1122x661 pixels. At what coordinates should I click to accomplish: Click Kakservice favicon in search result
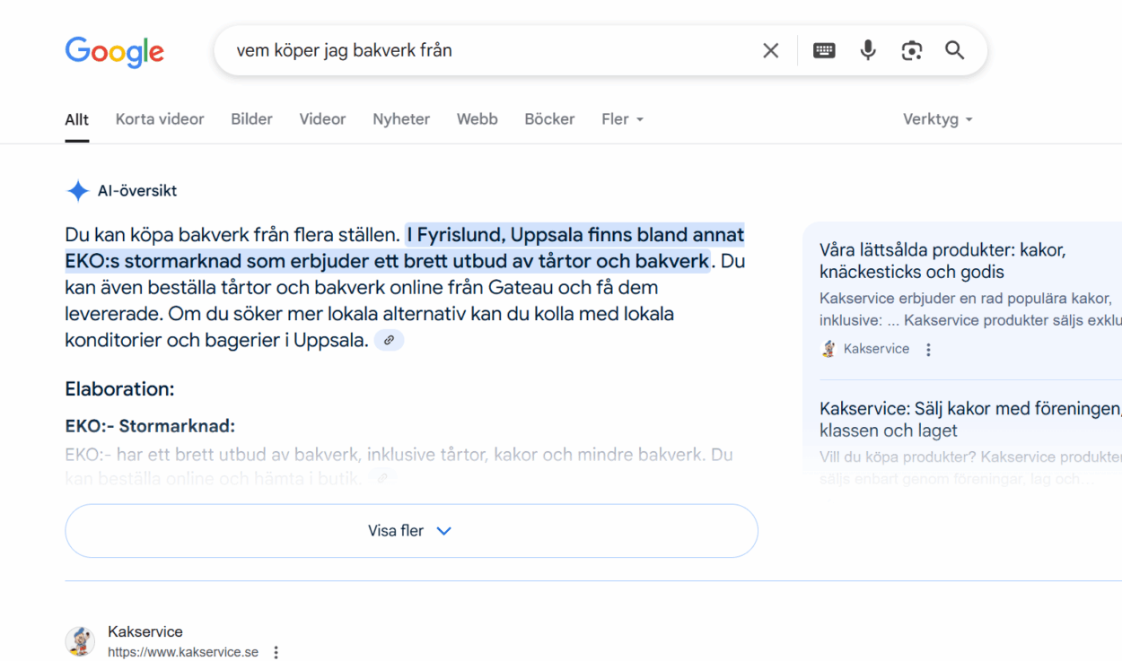click(80, 641)
